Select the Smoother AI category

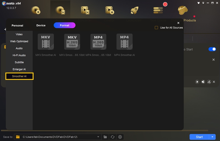[x=19, y=76]
